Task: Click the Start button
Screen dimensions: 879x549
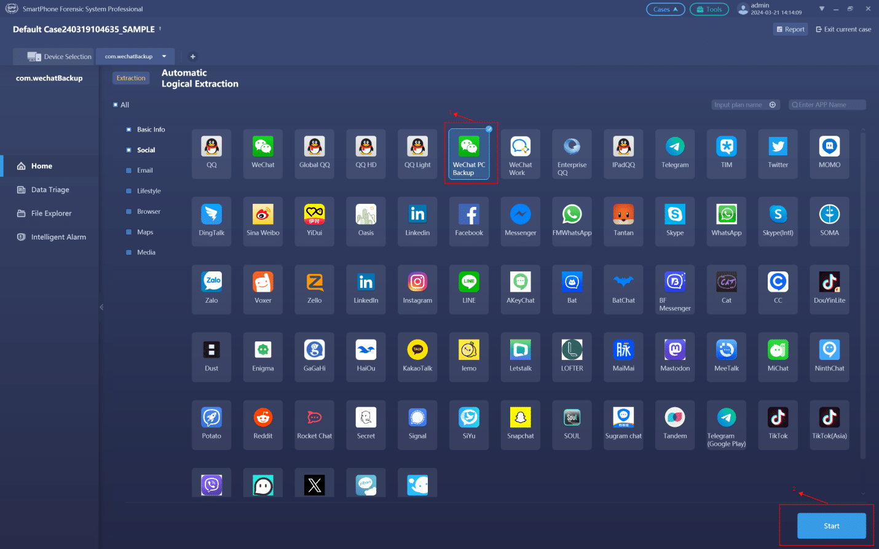Action: 832,526
